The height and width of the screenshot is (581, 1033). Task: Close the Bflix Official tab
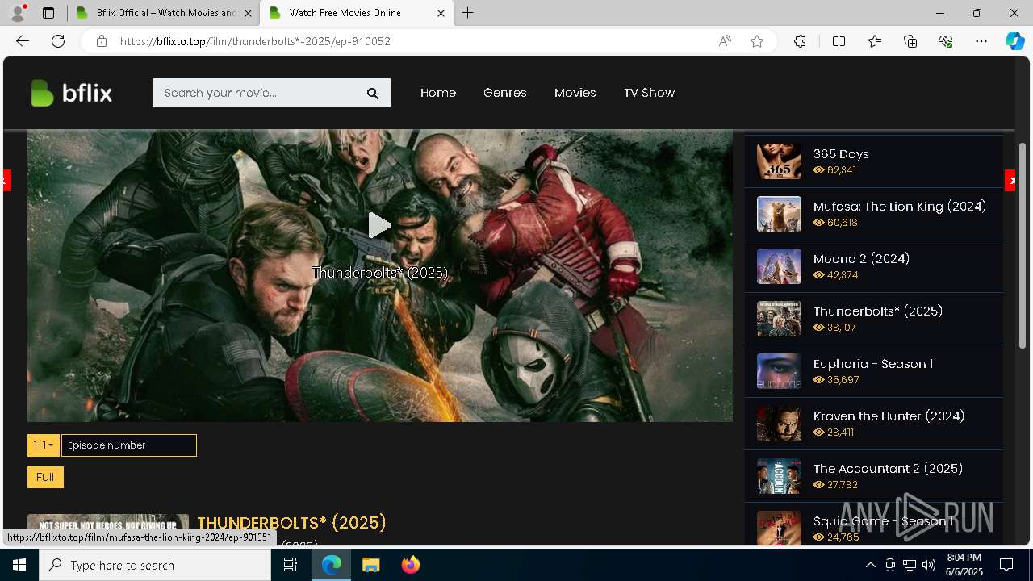click(x=248, y=13)
